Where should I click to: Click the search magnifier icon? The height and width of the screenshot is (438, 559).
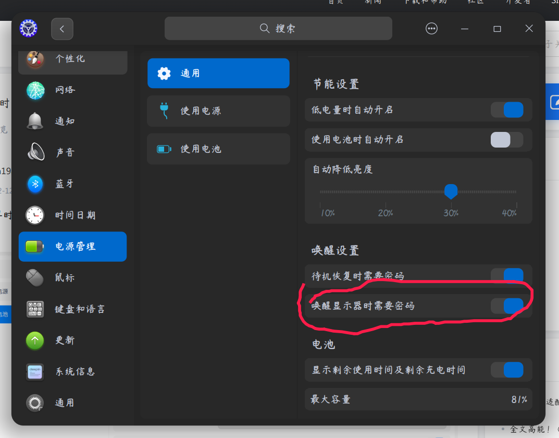pyautogui.click(x=265, y=29)
